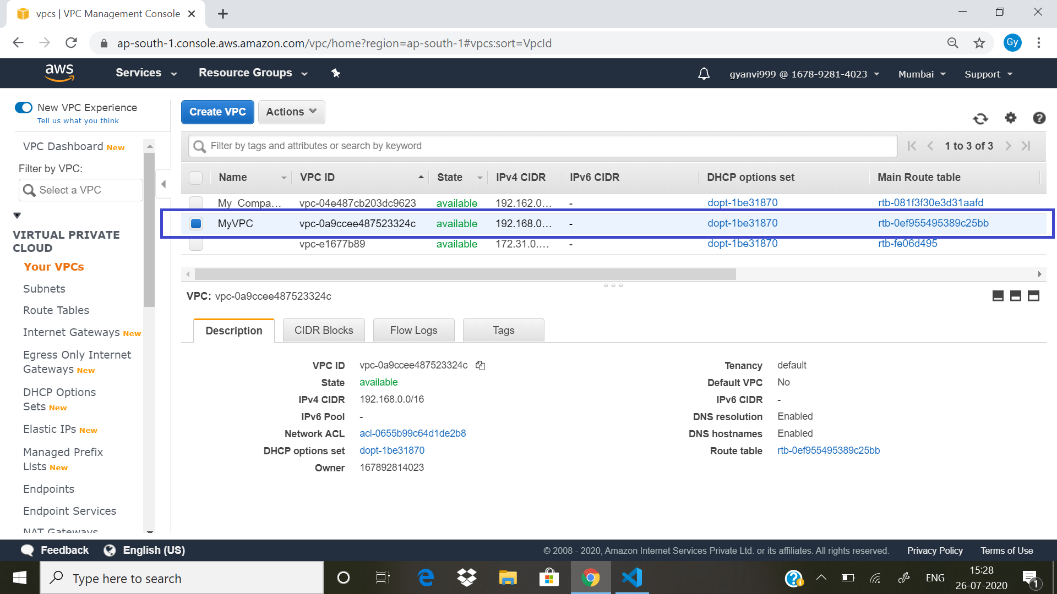Open the table preferences gear icon
This screenshot has height=594, width=1057.
click(1010, 118)
